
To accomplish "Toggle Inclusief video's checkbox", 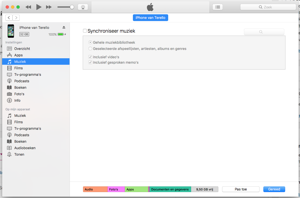I will pos(90,57).
